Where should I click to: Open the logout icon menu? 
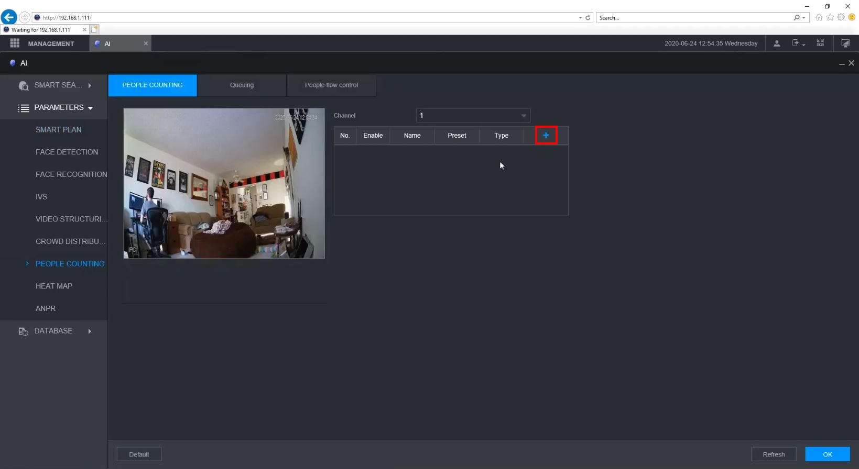click(x=798, y=43)
